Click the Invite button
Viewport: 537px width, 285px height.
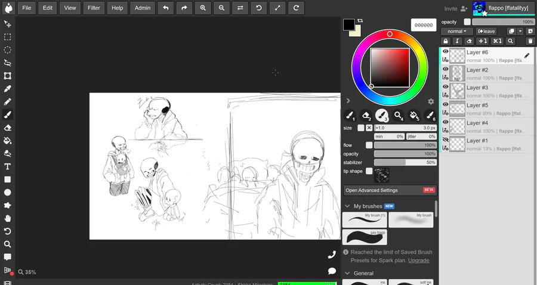click(456, 8)
